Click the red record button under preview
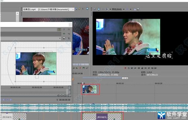The image size is (188, 120). (x=125, y=68)
